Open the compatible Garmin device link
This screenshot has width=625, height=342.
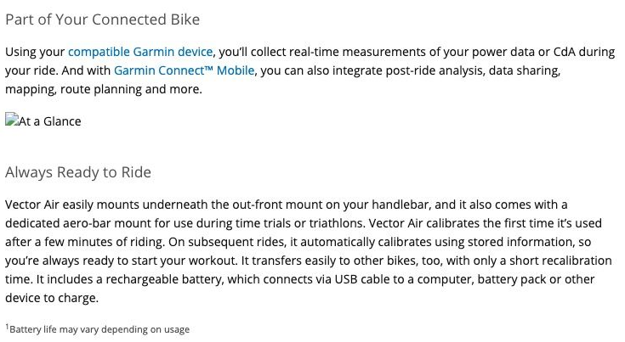pyautogui.click(x=140, y=52)
